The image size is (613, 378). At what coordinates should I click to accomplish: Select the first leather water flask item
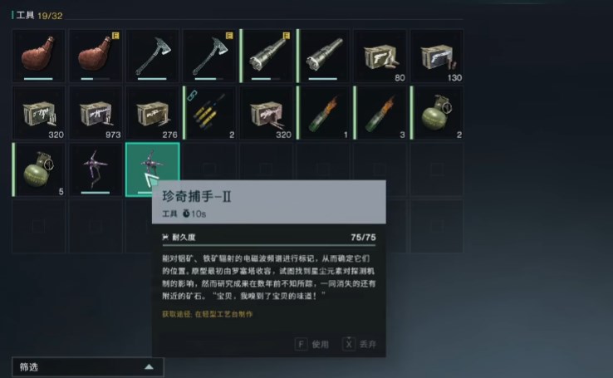[x=38, y=56]
